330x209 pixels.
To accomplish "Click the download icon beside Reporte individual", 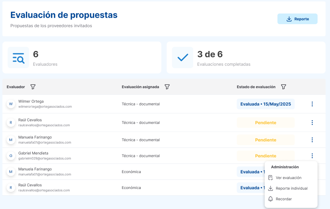I will [270, 188].
